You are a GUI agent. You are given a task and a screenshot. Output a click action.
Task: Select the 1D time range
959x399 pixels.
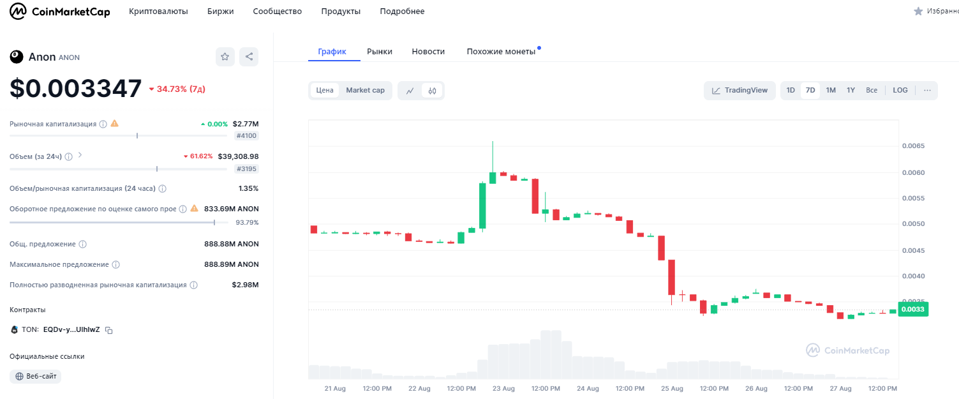[791, 91]
